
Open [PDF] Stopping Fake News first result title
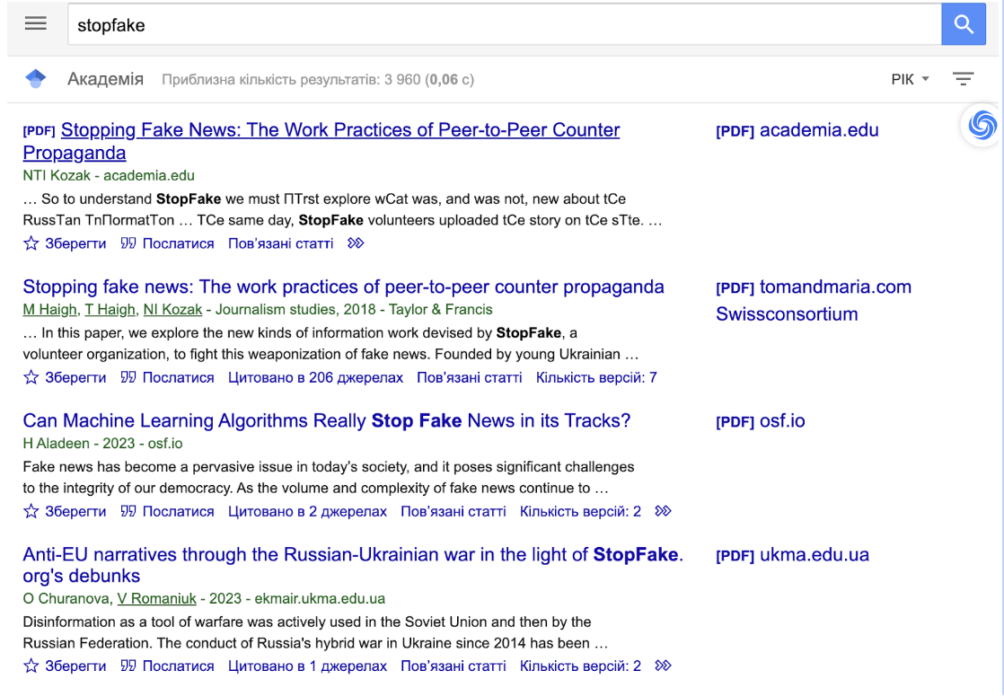coord(321,141)
